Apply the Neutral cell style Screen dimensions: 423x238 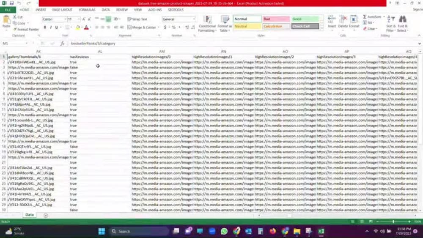tap(247, 26)
